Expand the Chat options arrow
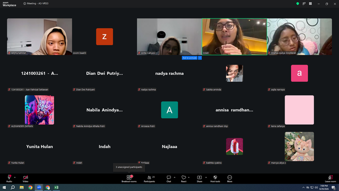339x191 pixels. (174, 177)
